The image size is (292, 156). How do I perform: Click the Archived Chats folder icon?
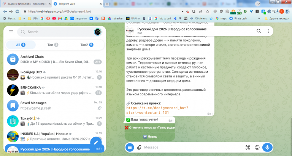13,60
